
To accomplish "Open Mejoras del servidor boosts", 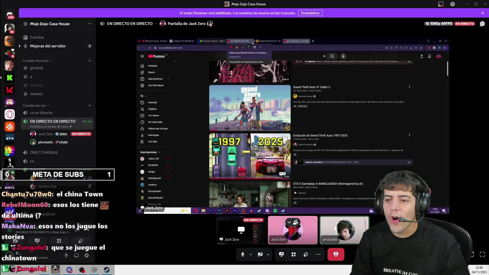I will tap(57, 46).
